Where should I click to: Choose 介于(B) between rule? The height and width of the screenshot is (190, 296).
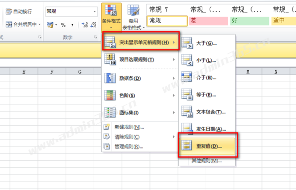(207, 78)
